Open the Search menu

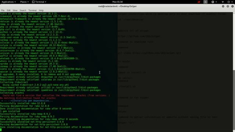tap(23, 10)
